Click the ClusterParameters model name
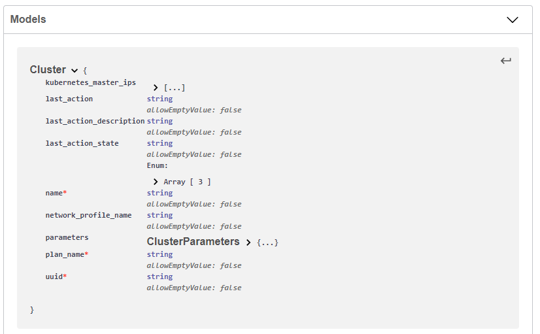Screen dimensions: 540x334 [x=193, y=242]
